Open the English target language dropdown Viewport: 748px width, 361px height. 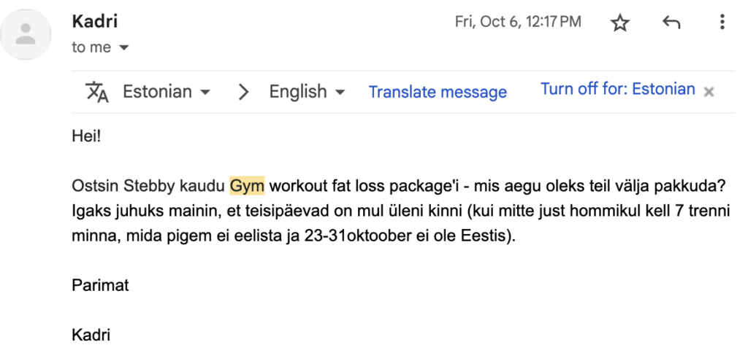click(307, 91)
